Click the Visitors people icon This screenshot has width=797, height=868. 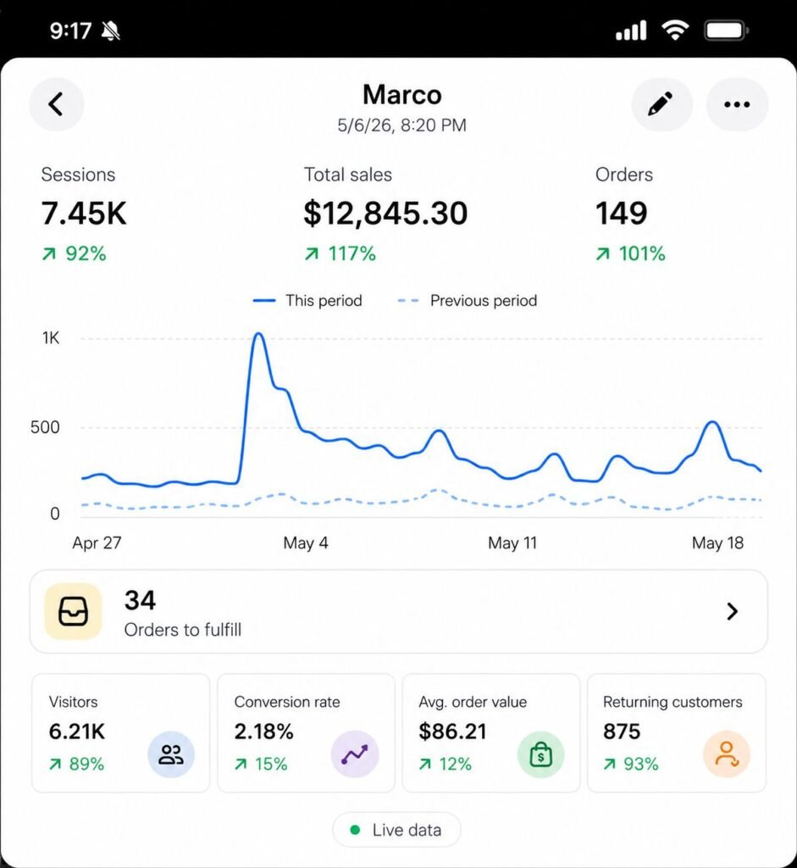pos(171,754)
